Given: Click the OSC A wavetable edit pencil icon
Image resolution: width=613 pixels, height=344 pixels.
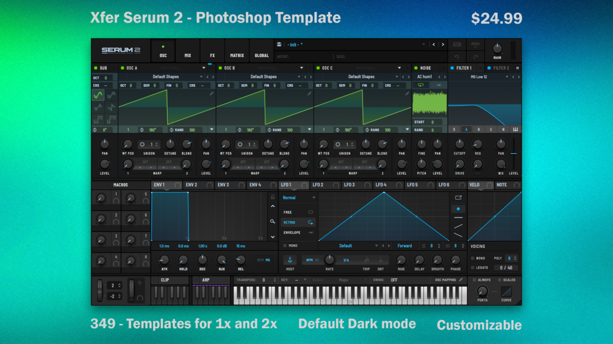Looking at the screenshot, I should tap(212, 94).
